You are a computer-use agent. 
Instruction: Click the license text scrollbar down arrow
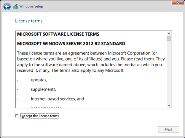(x=169, y=106)
